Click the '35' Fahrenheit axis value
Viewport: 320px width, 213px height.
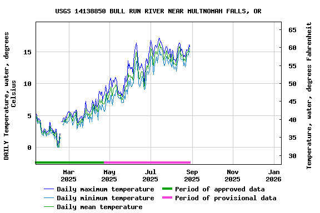(292, 138)
